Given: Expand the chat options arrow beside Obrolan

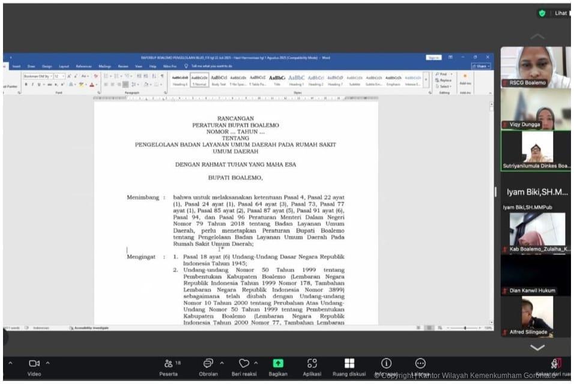Looking at the screenshot, I should 222,363.
